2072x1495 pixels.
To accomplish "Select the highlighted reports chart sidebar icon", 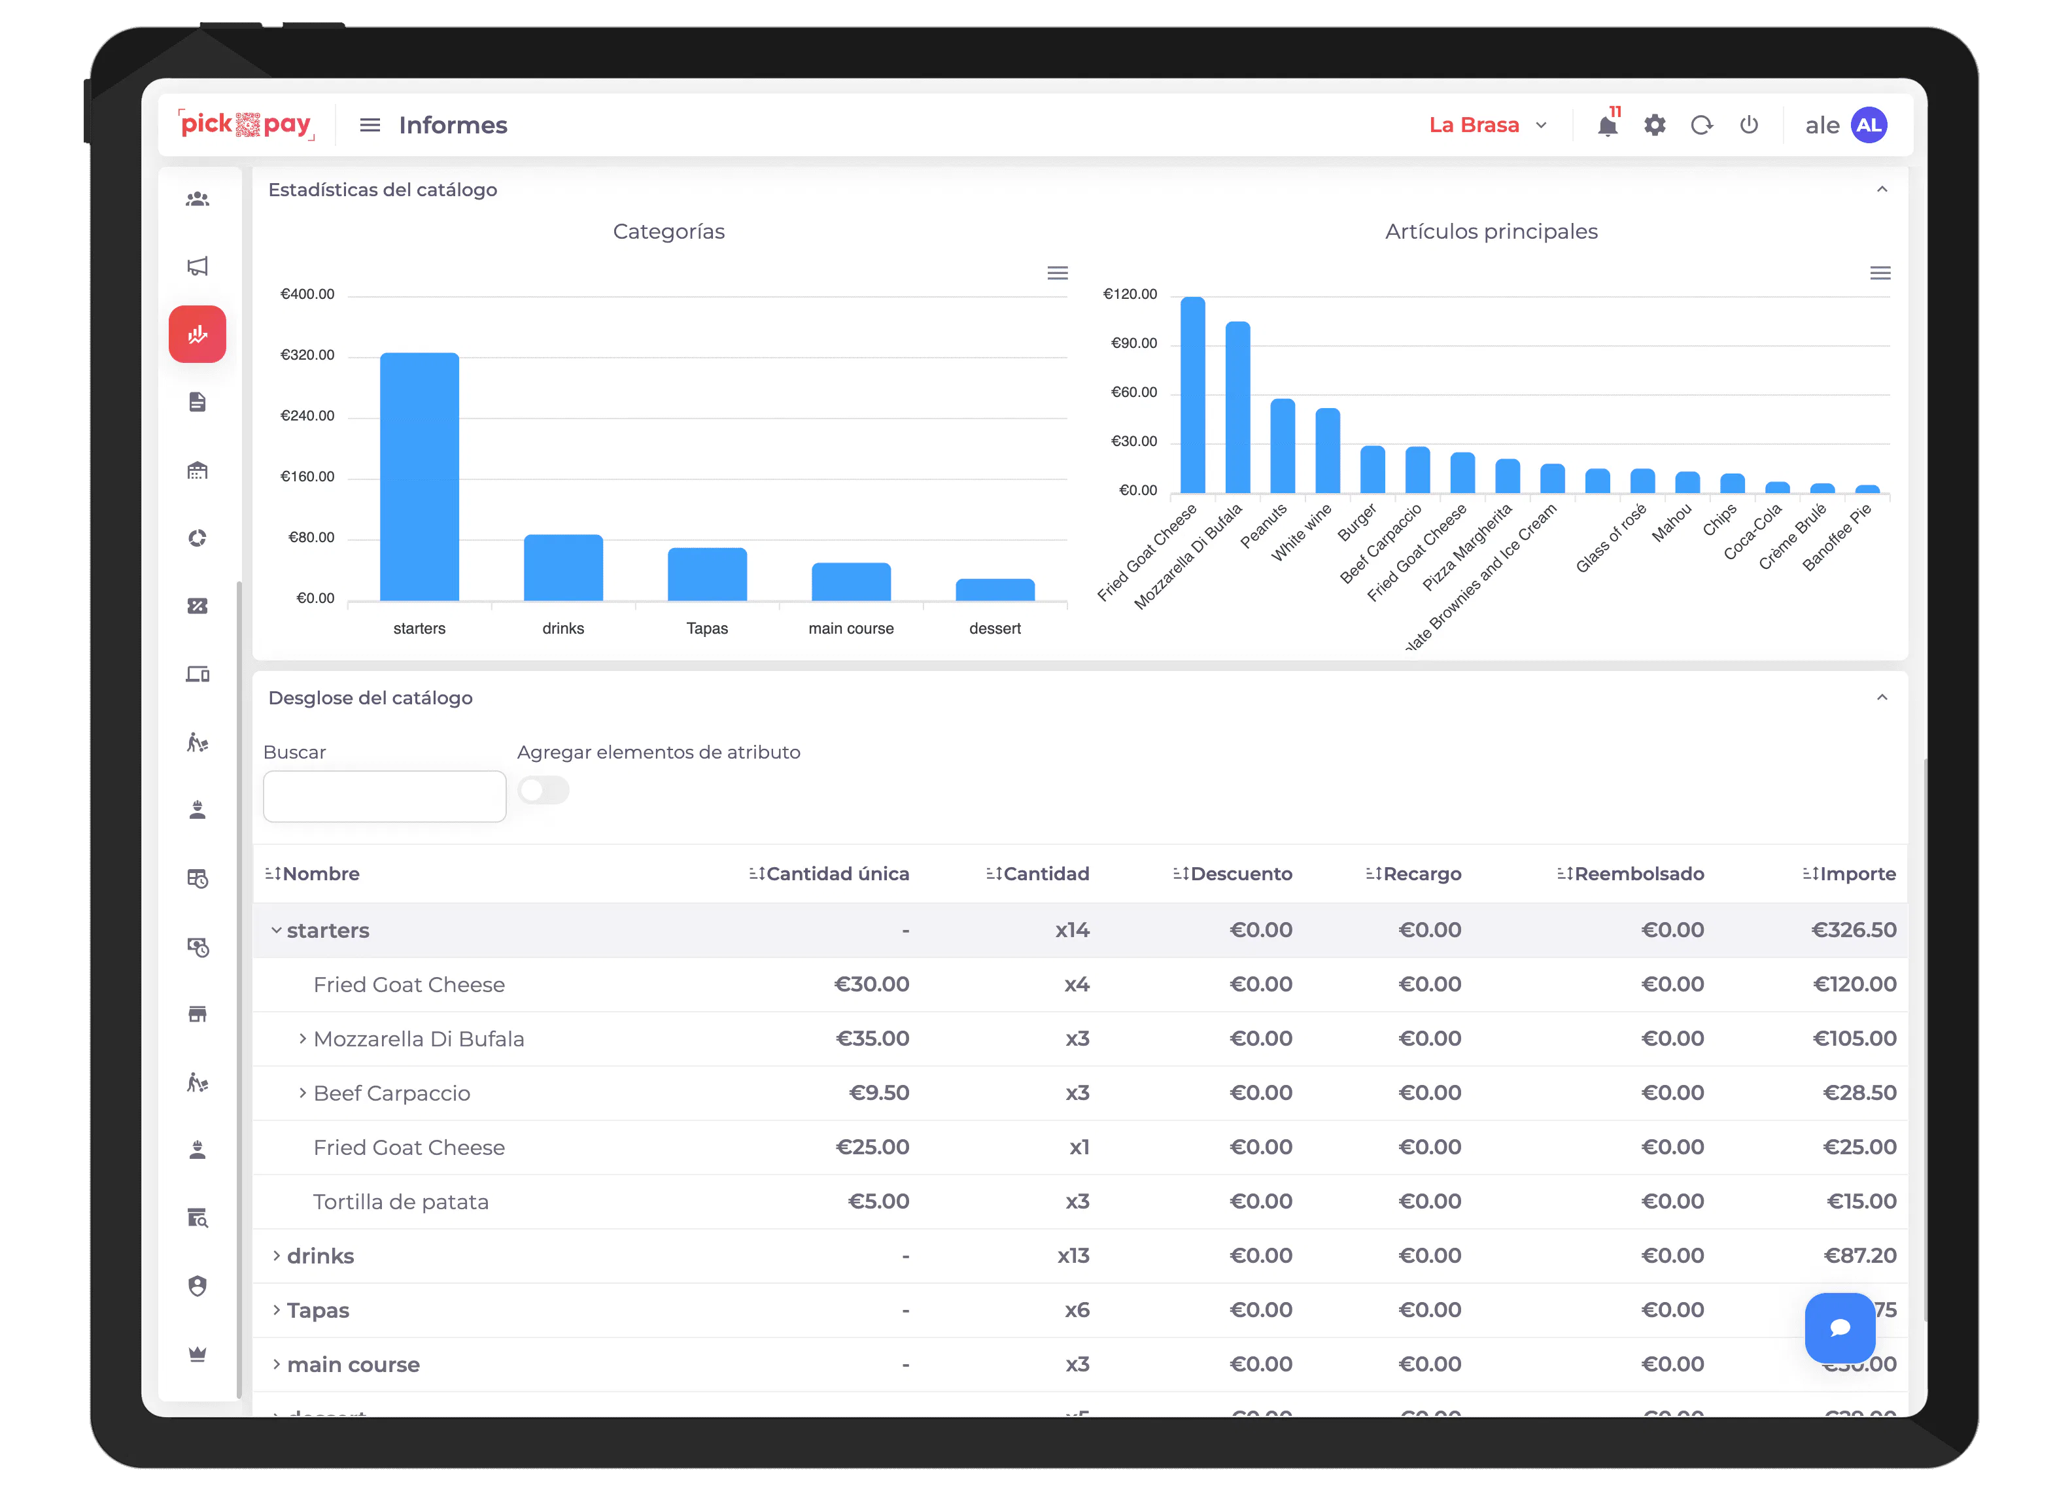I will tap(198, 334).
